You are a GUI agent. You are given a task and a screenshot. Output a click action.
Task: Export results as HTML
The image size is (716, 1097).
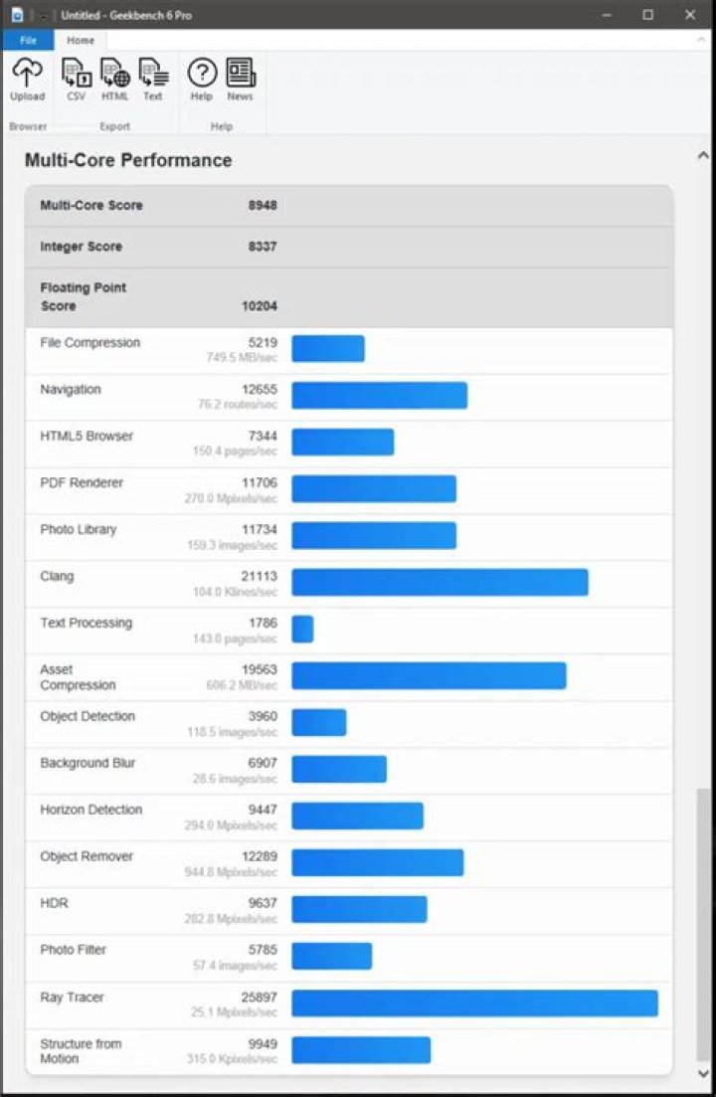point(114,80)
